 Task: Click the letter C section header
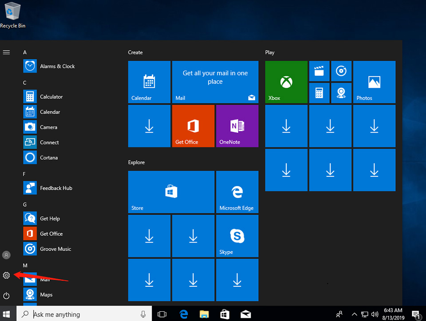[x=25, y=83]
